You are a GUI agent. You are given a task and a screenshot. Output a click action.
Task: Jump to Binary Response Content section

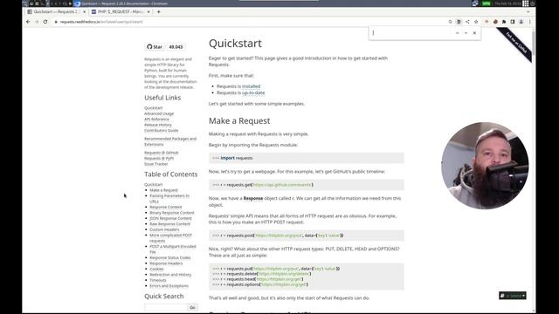click(172, 213)
